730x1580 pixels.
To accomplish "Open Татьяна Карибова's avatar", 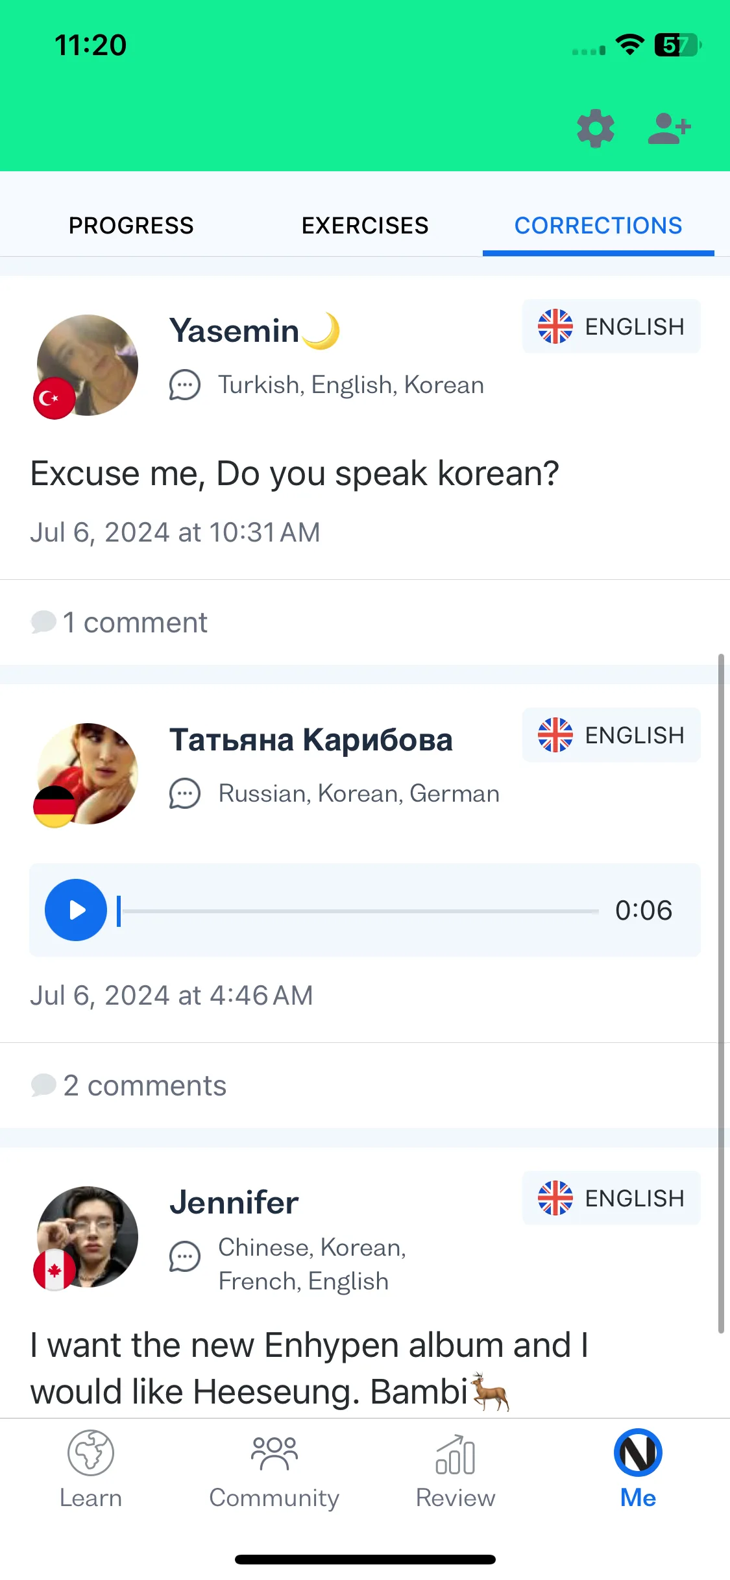I will point(87,774).
